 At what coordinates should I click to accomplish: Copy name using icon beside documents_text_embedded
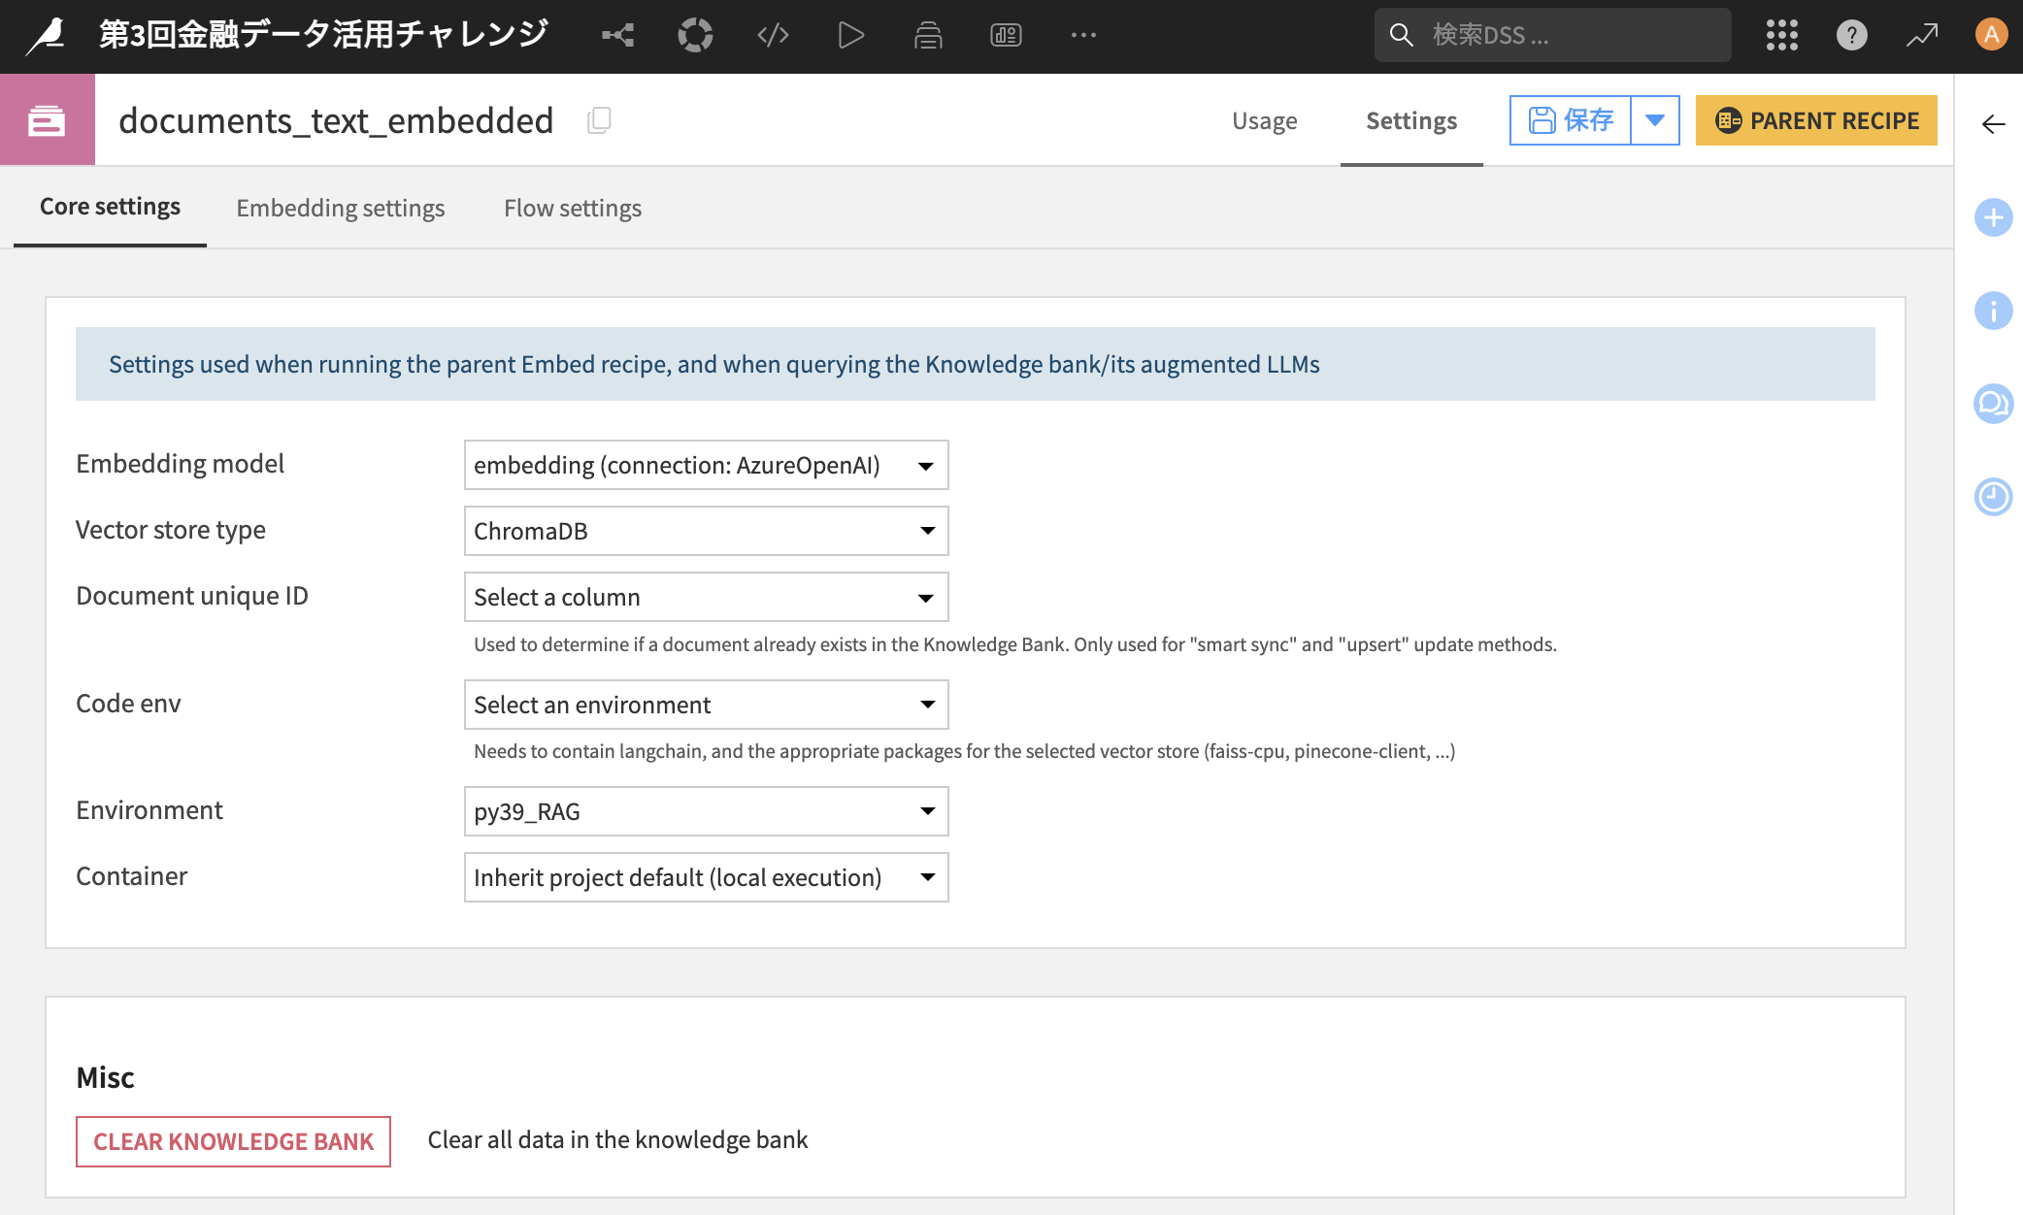click(x=599, y=120)
